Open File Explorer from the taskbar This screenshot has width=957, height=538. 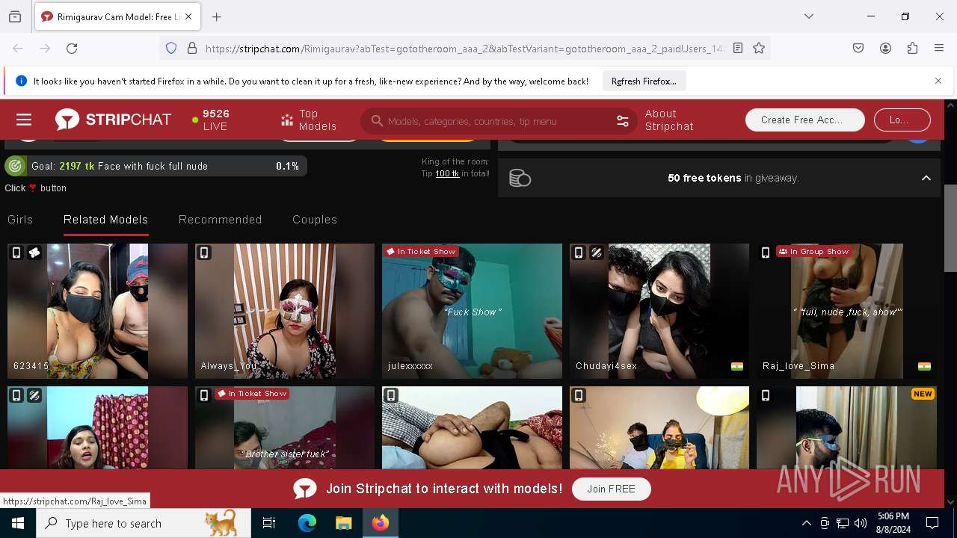[x=343, y=523]
